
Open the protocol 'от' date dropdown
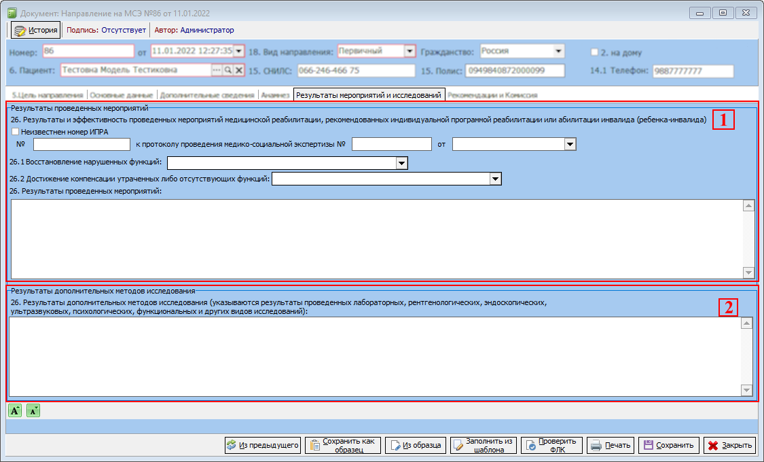click(570, 144)
